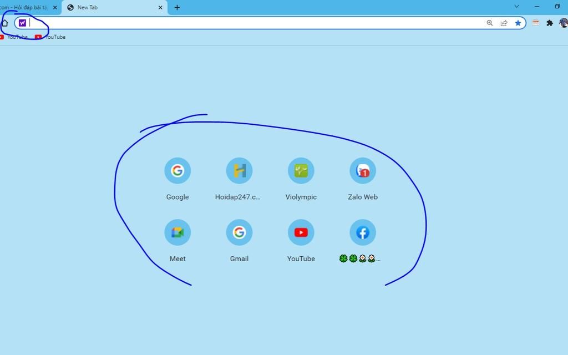
Task: Open the YouTube shortcut tile
Action: point(301,232)
